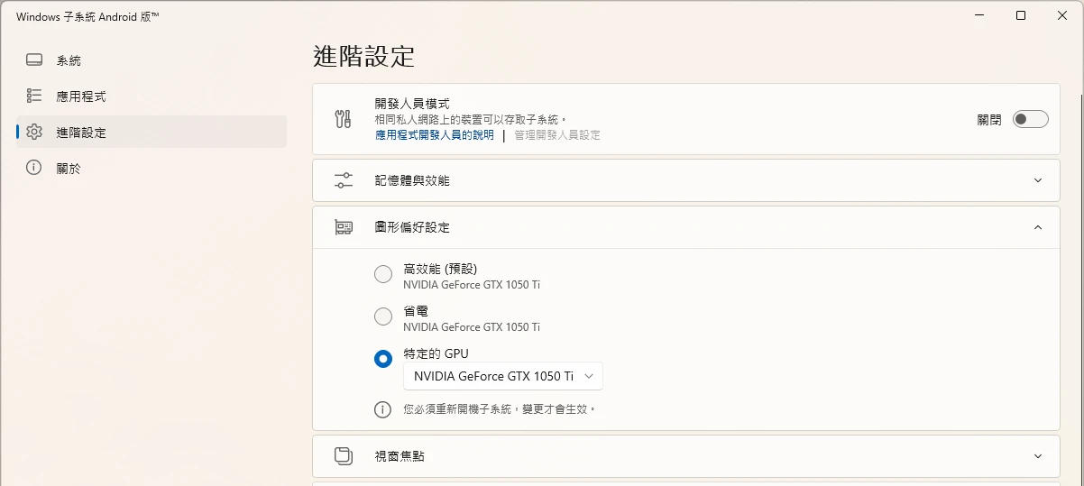Click the GPU name under 省電
The image size is (1084, 486).
click(472, 327)
